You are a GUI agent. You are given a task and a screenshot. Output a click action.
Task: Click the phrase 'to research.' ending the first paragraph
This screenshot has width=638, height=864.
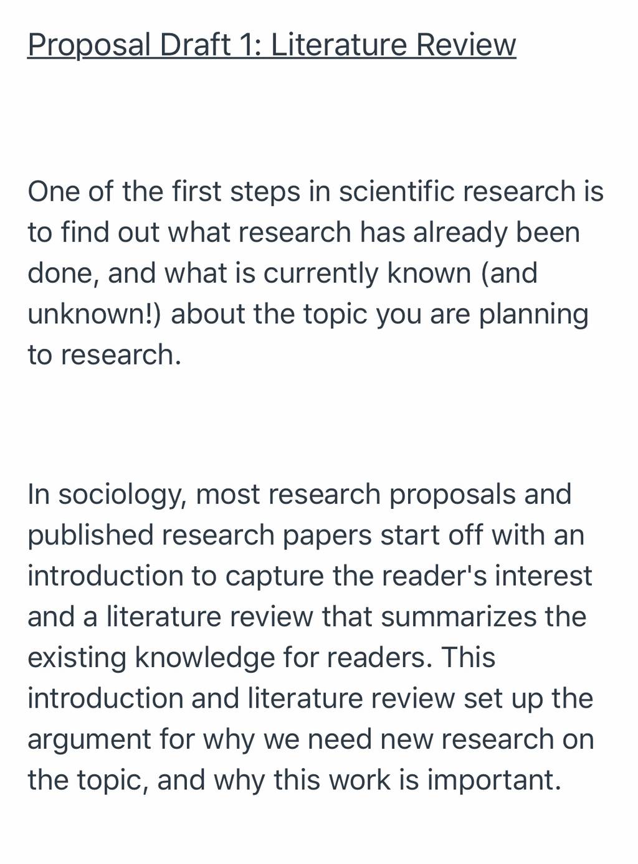(x=104, y=355)
